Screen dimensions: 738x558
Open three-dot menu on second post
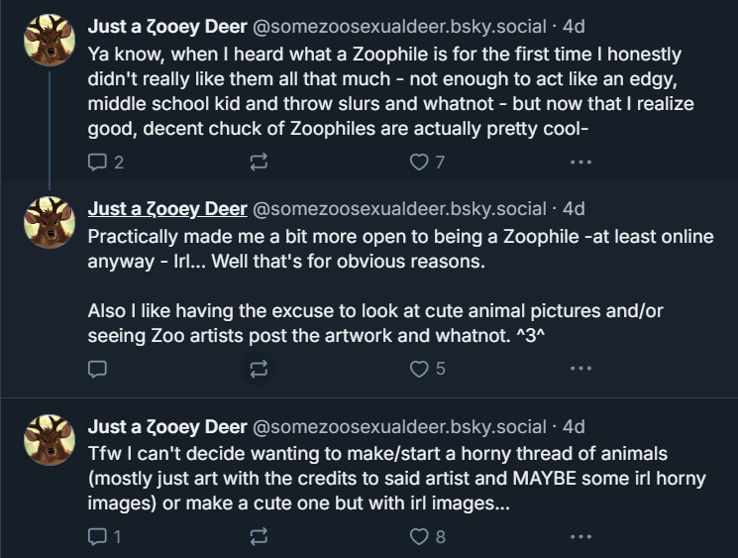pos(580,369)
